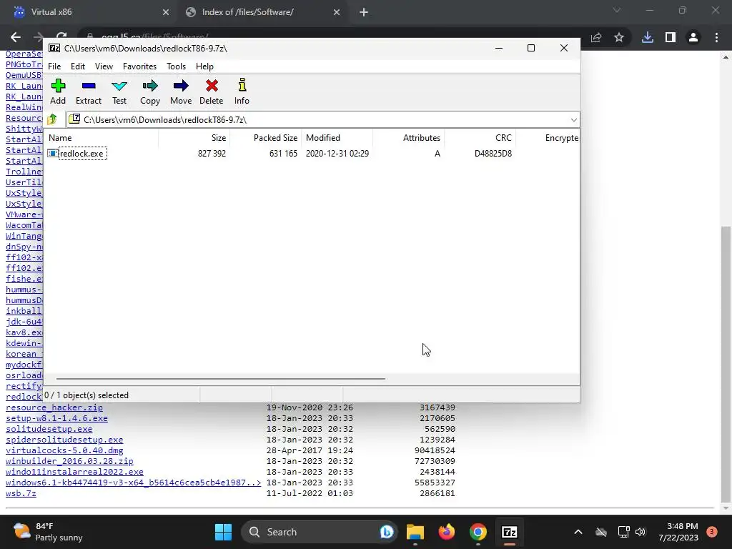
Task: Click the 7z taskbar icon
Action: [509, 532]
